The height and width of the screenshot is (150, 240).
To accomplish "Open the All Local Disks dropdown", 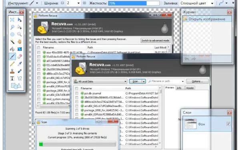I will (100, 82).
